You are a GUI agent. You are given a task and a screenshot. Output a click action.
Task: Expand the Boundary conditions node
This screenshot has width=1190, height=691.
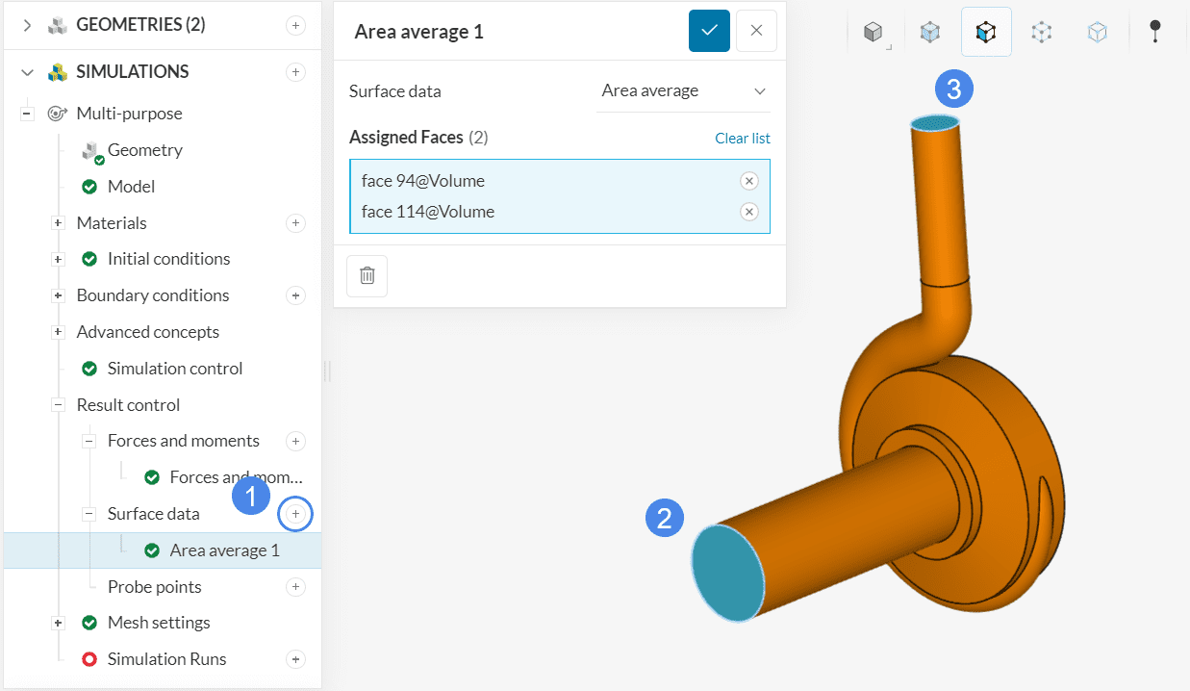pos(58,295)
